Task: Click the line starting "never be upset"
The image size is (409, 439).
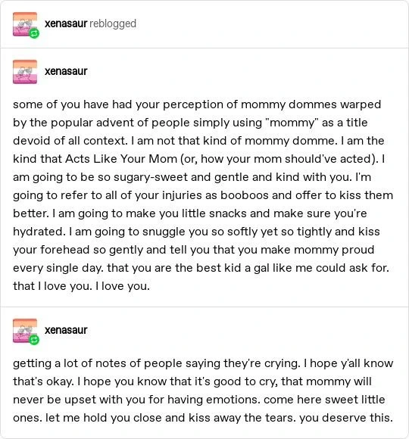Action: tap(199, 400)
